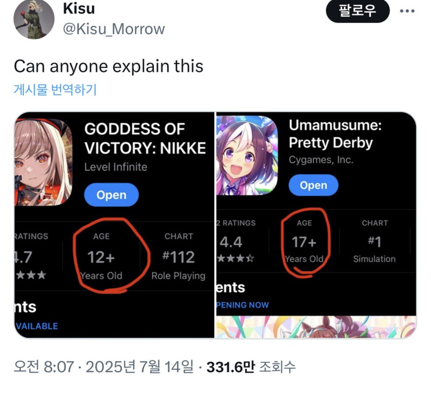Tap Open button under Cygames, Inc.
Screen dimensions: 431x395
pyautogui.click(x=313, y=185)
